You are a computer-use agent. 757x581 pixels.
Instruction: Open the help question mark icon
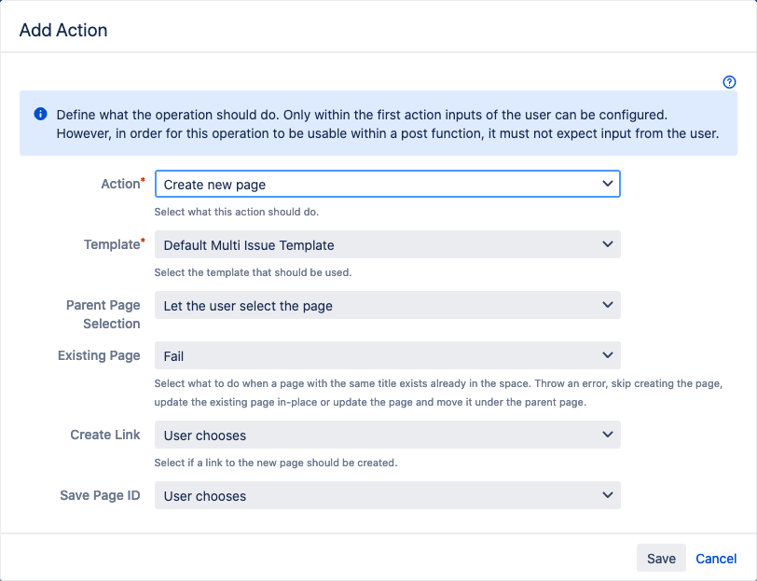tap(729, 82)
